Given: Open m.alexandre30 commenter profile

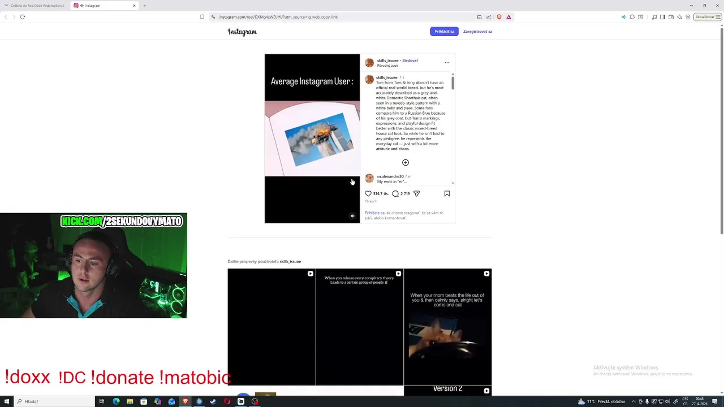Looking at the screenshot, I should (x=390, y=176).
